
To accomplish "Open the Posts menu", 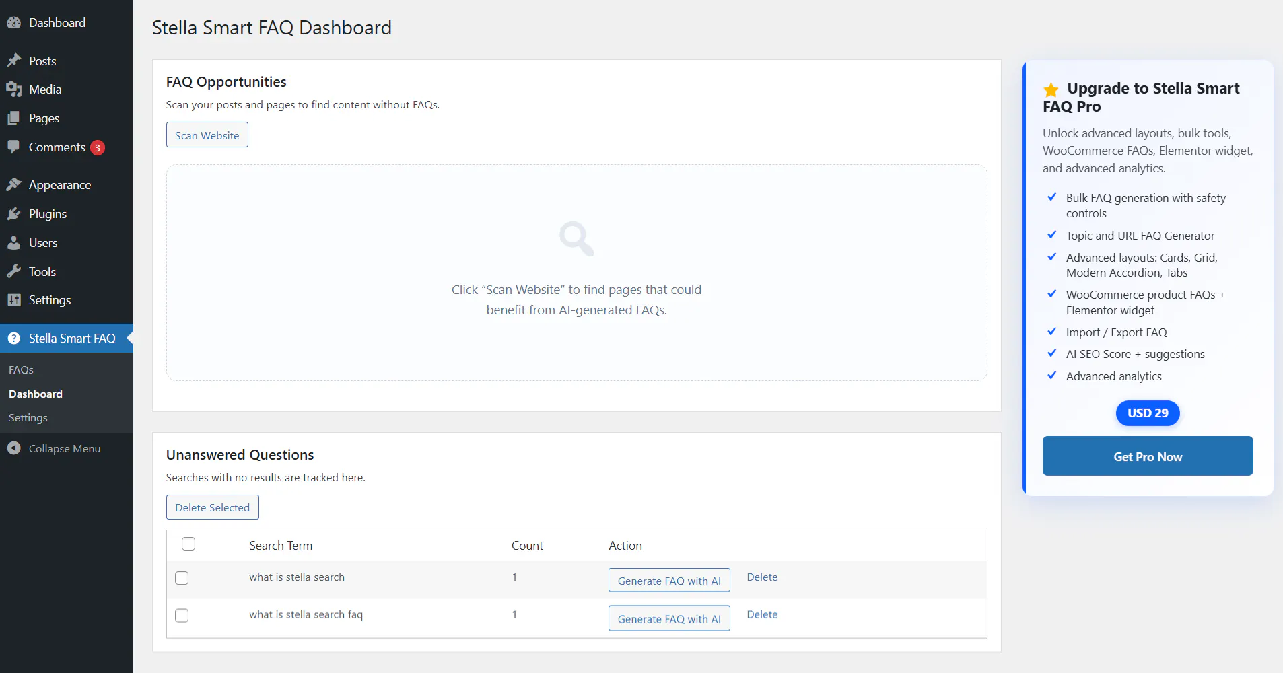I will click(x=67, y=61).
